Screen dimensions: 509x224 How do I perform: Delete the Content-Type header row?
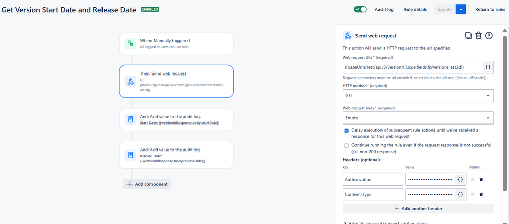pyautogui.click(x=481, y=194)
